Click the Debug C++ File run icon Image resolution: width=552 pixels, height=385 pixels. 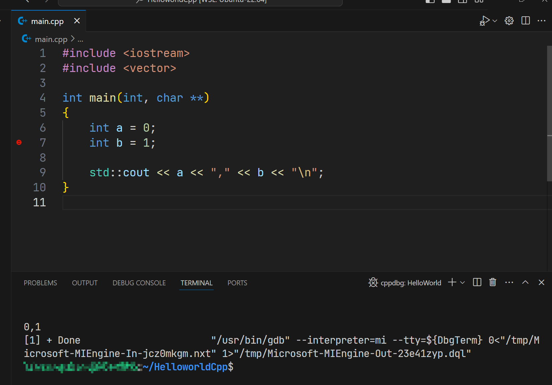coord(485,21)
